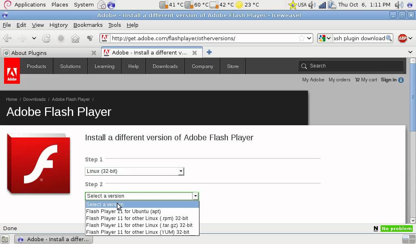The height and width of the screenshot is (244, 416).
Task: Open the Edit menu
Action: tap(21, 25)
